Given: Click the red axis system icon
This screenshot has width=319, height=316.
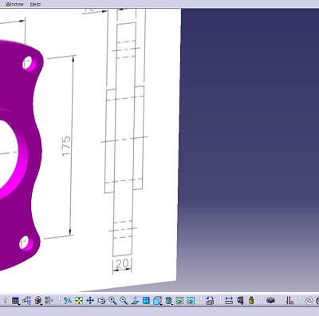Looking at the screenshot, I should pos(289,301).
